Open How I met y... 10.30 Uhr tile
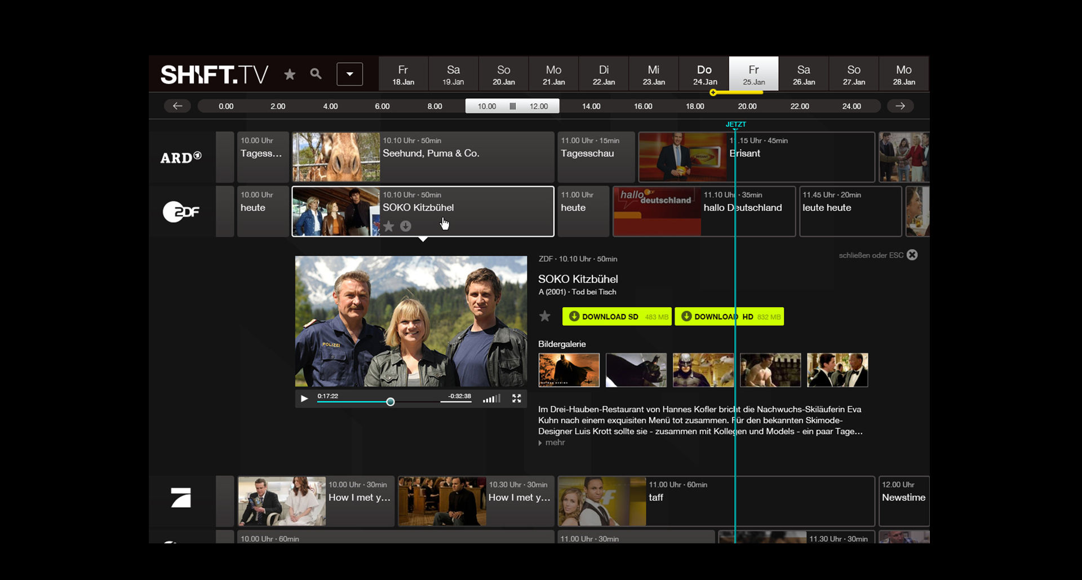Screen dimensions: 1082x580 476,501
